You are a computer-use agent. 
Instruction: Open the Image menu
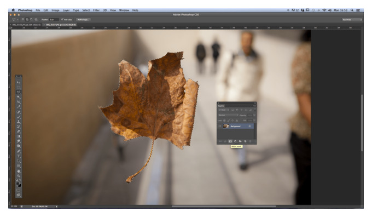click(x=55, y=10)
